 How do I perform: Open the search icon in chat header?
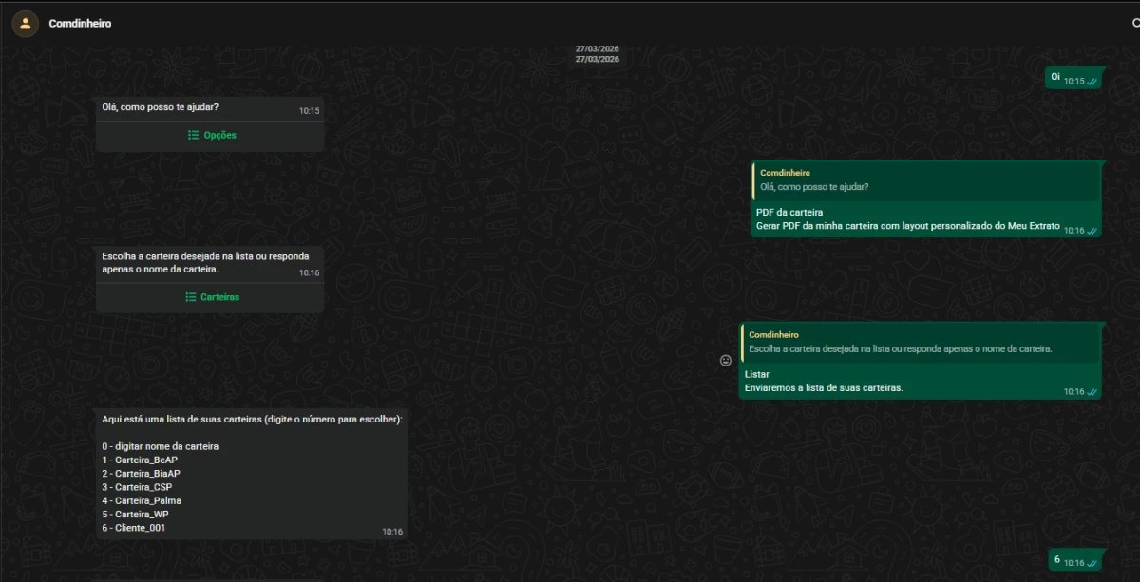[x=1135, y=23]
